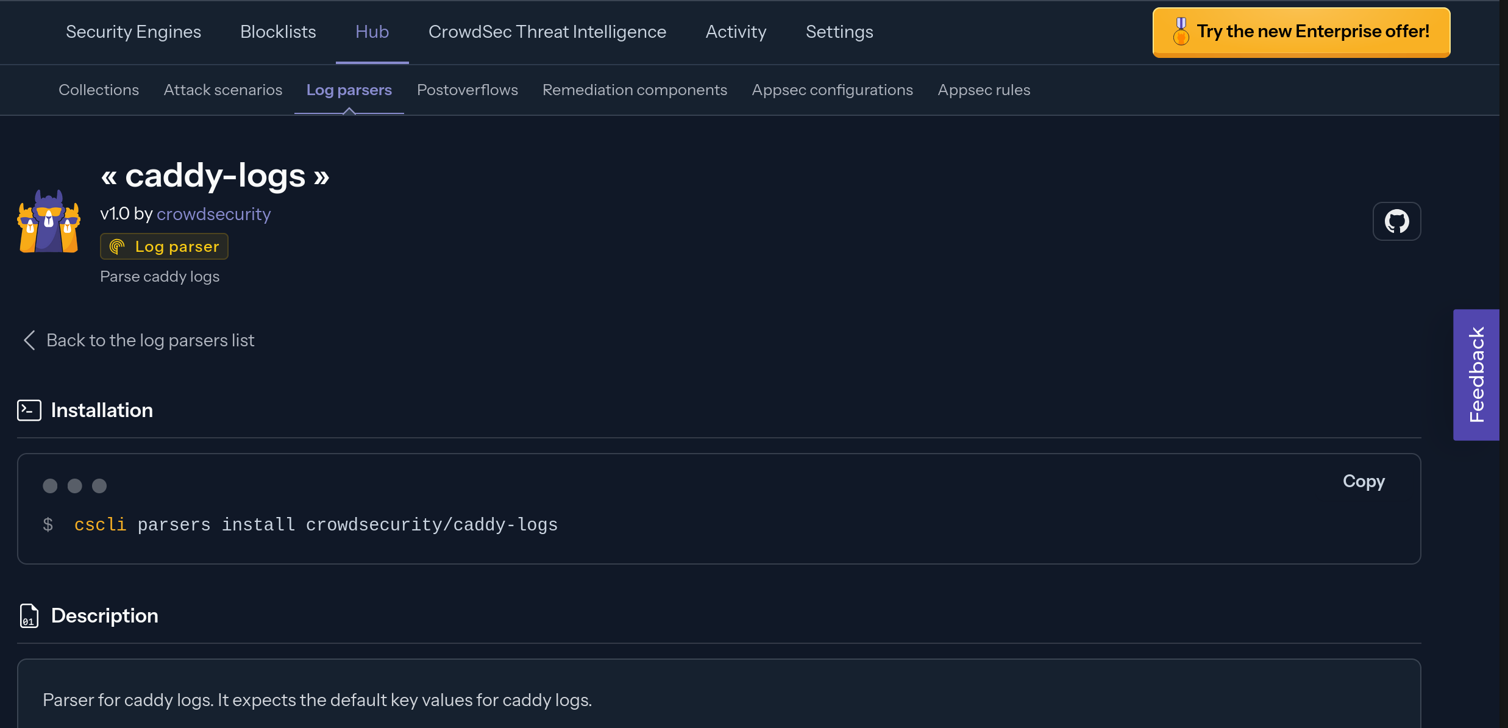
Task: Open the Appsec rules tab
Action: click(x=984, y=90)
